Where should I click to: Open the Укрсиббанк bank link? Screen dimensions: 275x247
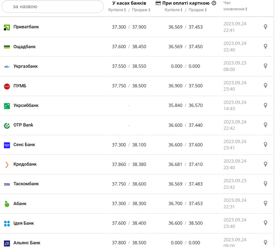coord(26,105)
